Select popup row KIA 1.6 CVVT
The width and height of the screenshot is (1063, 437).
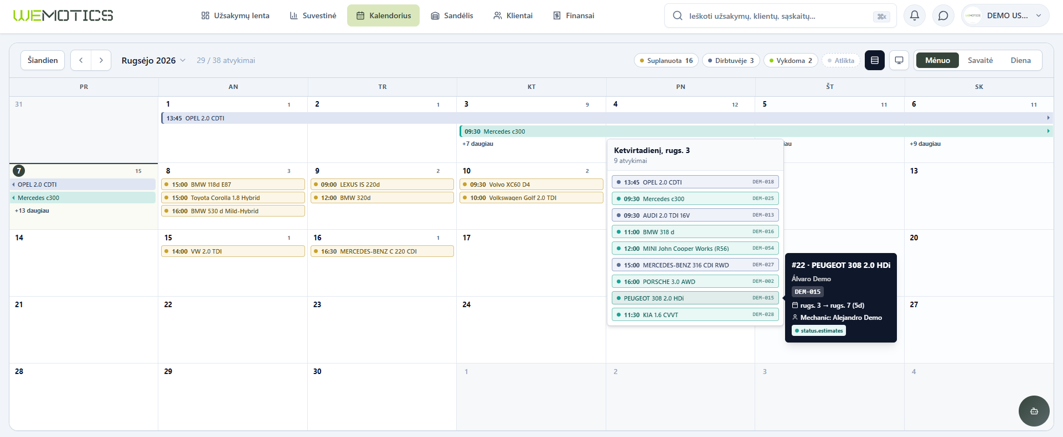pos(695,314)
